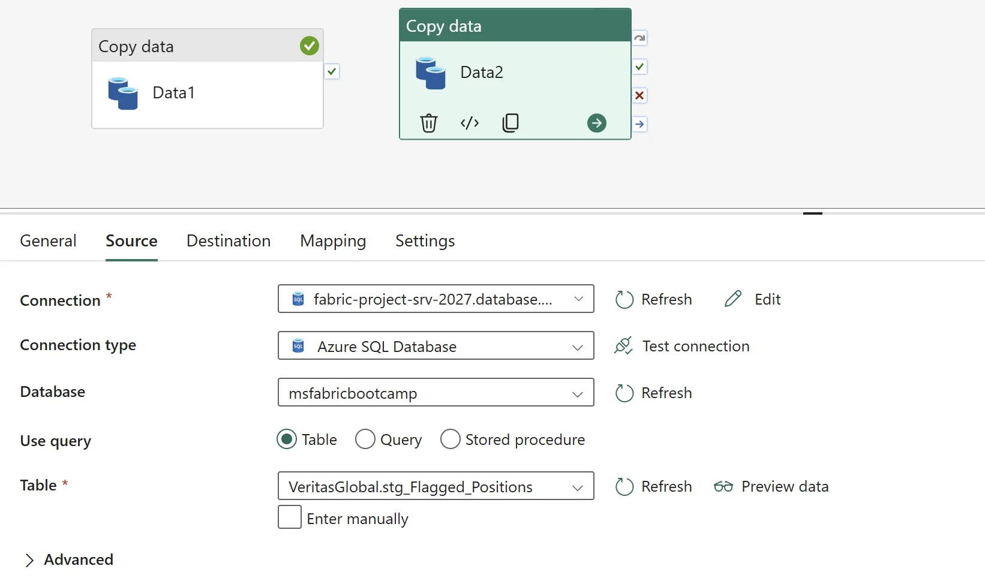Select the Data1 copy activity database icon

123,94
